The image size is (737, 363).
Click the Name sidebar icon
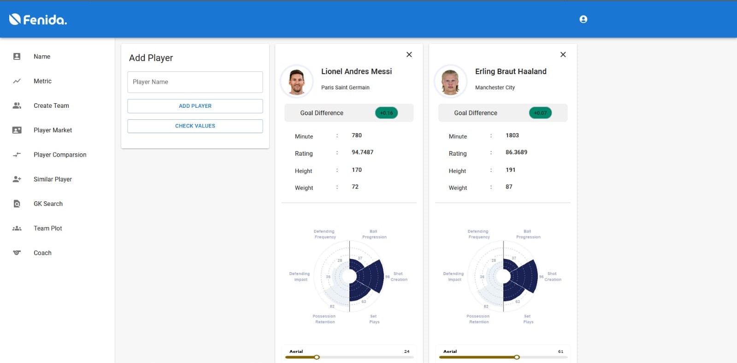(17, 57)
